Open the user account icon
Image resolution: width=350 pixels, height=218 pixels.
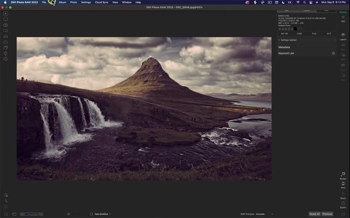pyautogui.click(x=6, y=201)
